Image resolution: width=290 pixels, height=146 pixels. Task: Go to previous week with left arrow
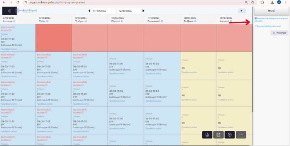tap(90, 11)
